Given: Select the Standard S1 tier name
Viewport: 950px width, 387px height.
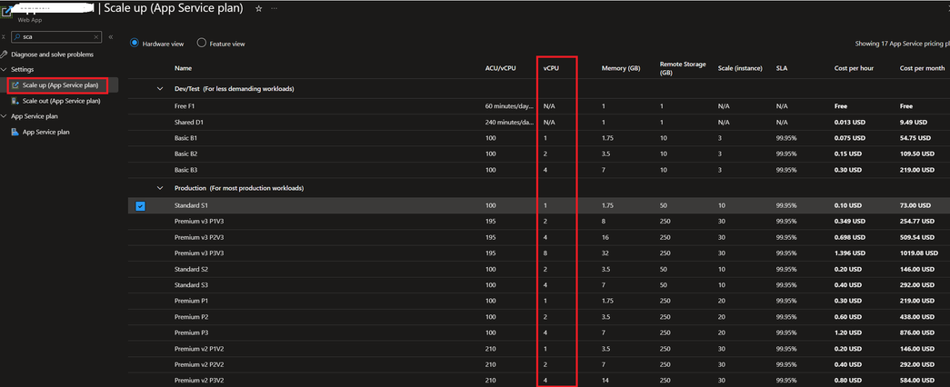Looking at the screenshot, I should coord(190,206).
